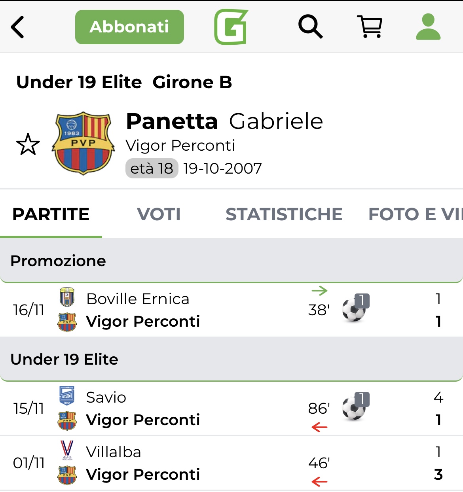Toggle the favorite star for Panetta
This screenshot has height=492, width=463.
pos(28,144)
